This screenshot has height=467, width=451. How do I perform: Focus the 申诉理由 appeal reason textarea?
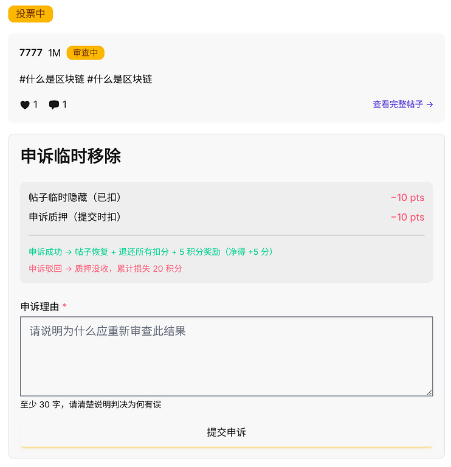pyautogui.click(x=226, y=356)
